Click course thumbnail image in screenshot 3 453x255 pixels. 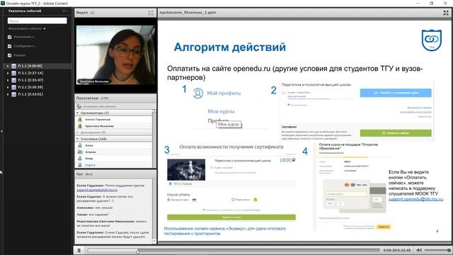[186, 170]
